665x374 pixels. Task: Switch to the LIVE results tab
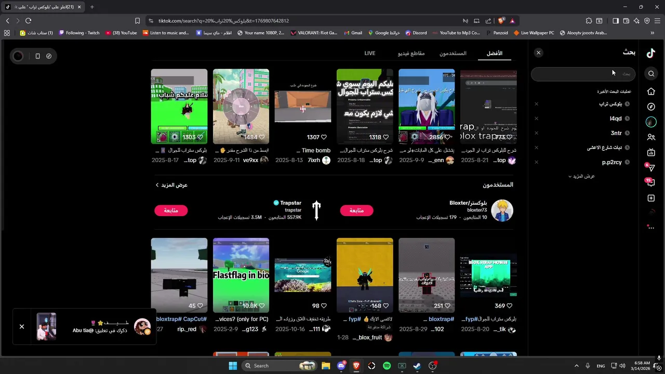click(x=370, y=53)
